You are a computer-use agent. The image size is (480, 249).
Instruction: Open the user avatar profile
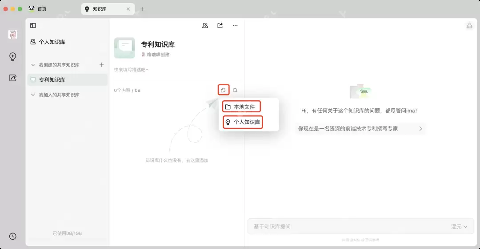(12, 35)
